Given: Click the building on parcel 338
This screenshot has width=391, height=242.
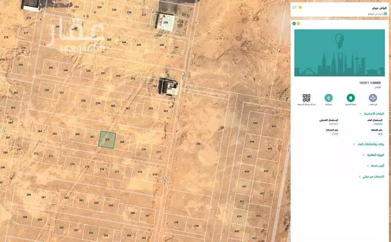Looking at the screenshot, I should point(166,22).
